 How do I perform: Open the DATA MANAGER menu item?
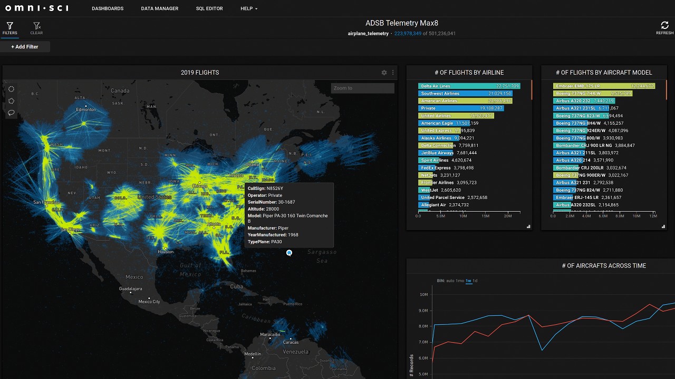pos(159,8)
